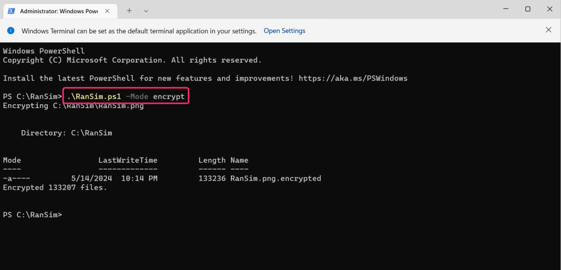Maximize the Windows Terminal window
561x270 pixels.
[x=528, y=9]
